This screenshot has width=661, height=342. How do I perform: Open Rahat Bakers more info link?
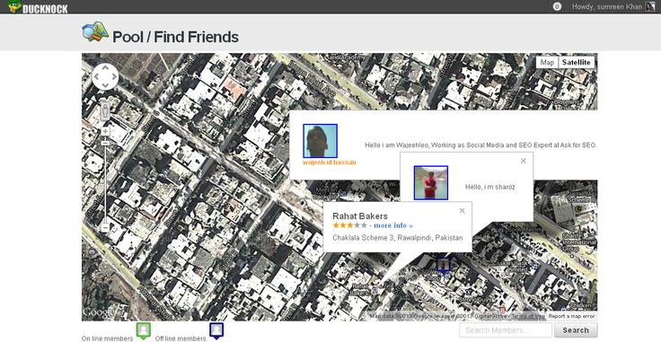pyautogui.click(x=393, y=225)
